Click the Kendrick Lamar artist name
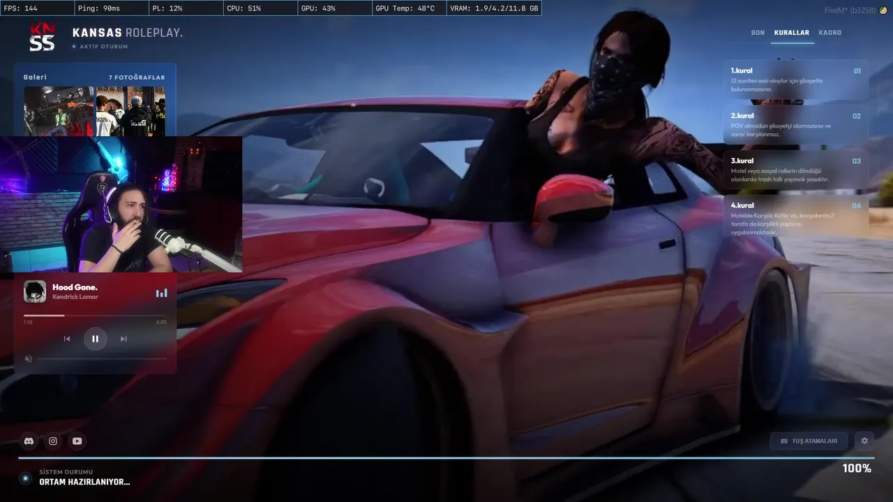The image size is (893, 502). (x=75, y=297)
